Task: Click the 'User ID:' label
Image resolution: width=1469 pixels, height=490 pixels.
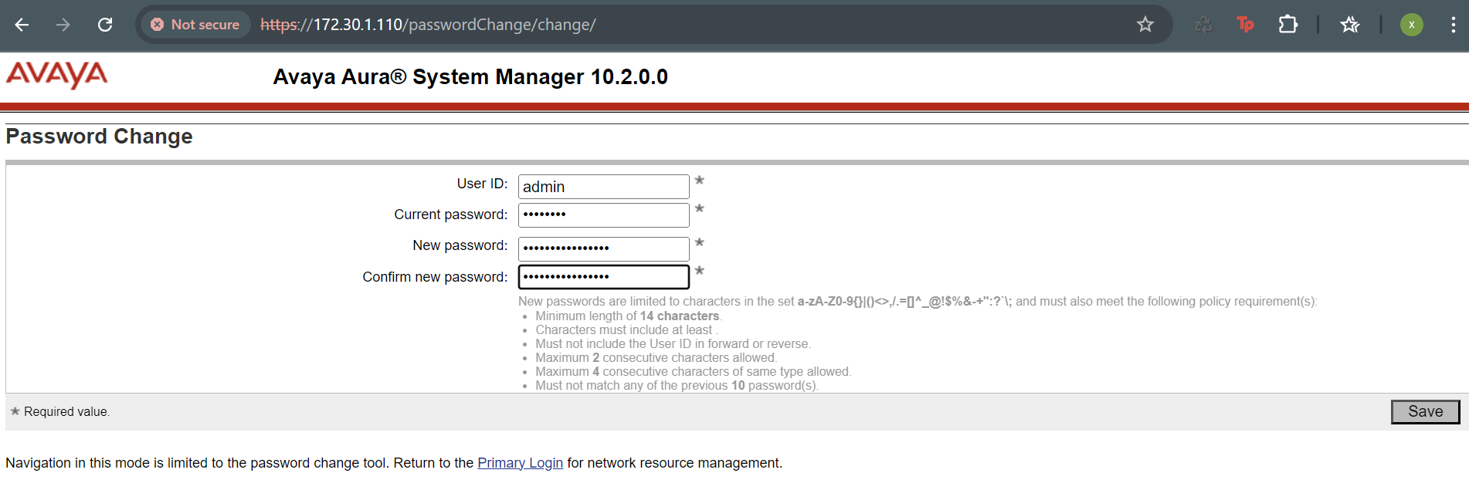Action: click(x=482, y=184)
